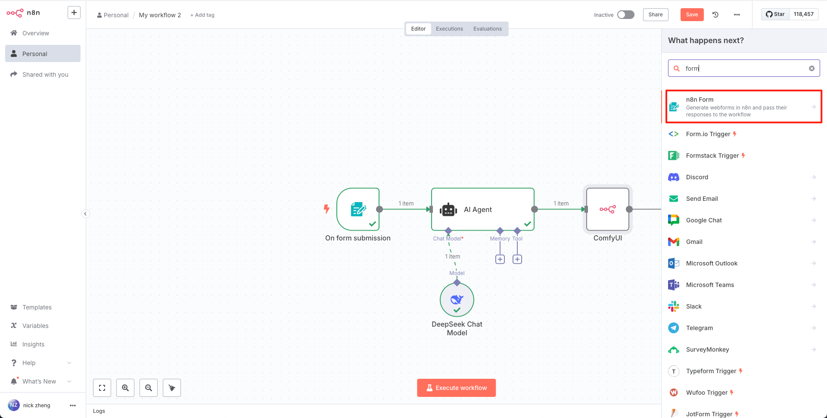
Task: Select the Microsoft Teams node
Action: 744,285
